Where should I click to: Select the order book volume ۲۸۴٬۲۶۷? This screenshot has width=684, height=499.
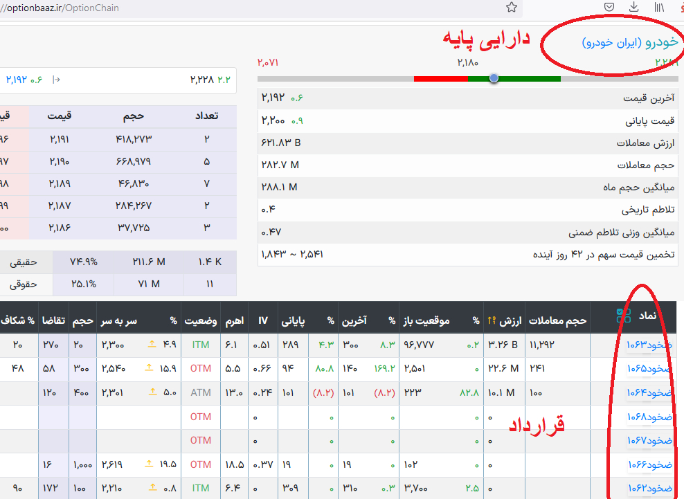point(134,206)
